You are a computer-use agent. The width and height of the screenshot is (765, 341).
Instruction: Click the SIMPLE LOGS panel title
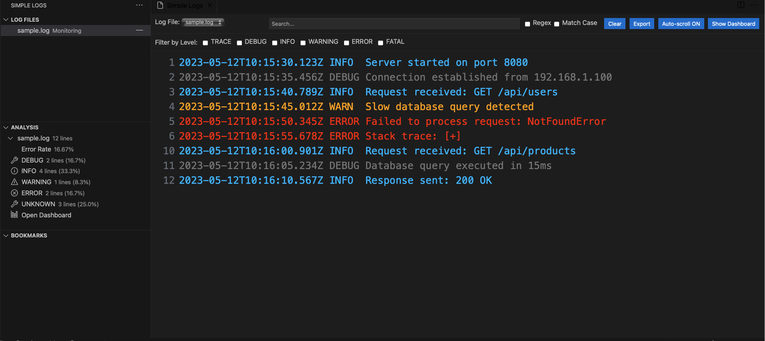pyautogui.click(x=29, y=5)
